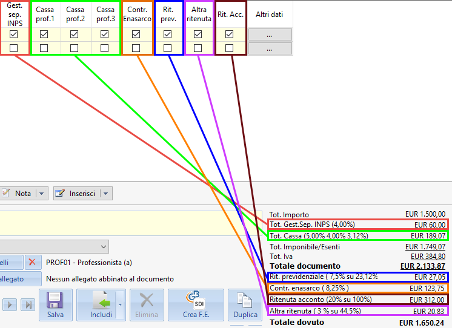Image resolution: width=452 pixels, height=328 pixels.
Task: Go to next record play arrow
Action: (x=10, y=304)
